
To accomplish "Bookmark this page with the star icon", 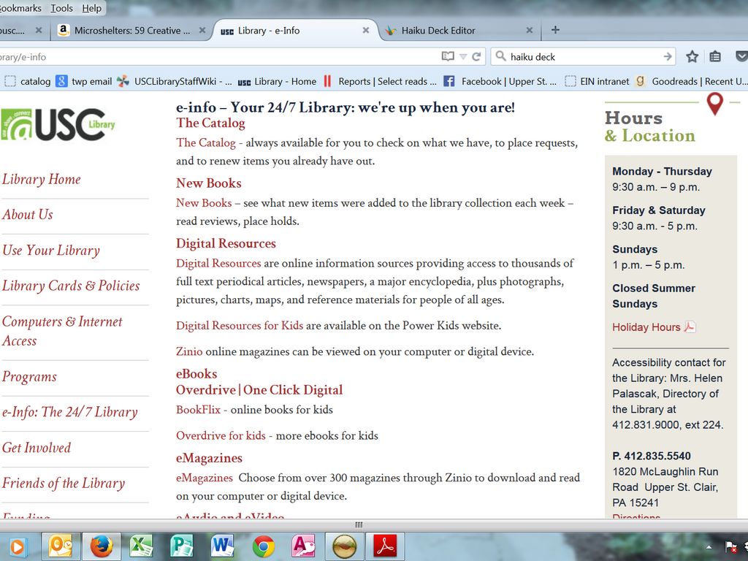I will [x=692, y=57].
